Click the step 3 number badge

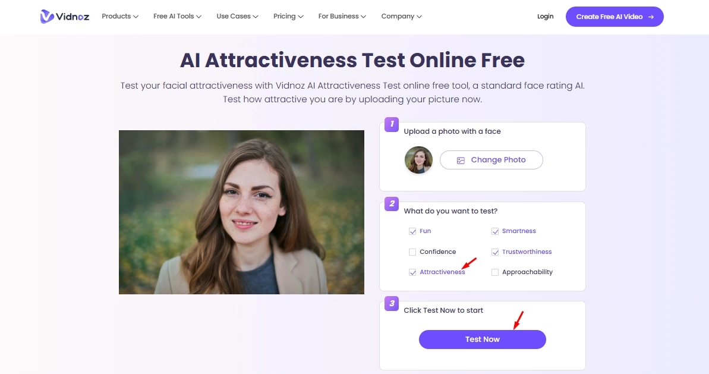[392, 303]
